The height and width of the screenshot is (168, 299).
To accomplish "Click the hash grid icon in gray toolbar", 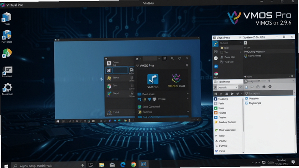I will [x=264, y=87].
